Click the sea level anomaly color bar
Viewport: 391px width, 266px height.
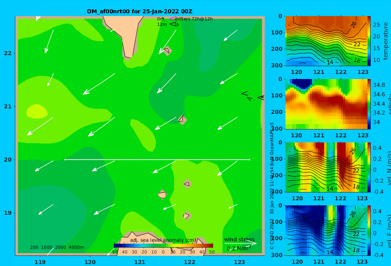pyautogui.click(x=163, y=246)
